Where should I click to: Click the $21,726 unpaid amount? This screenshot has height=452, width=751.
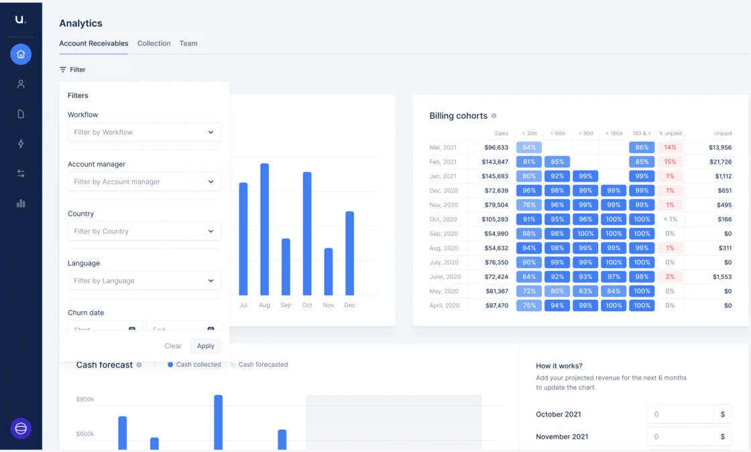click(720, 162)
